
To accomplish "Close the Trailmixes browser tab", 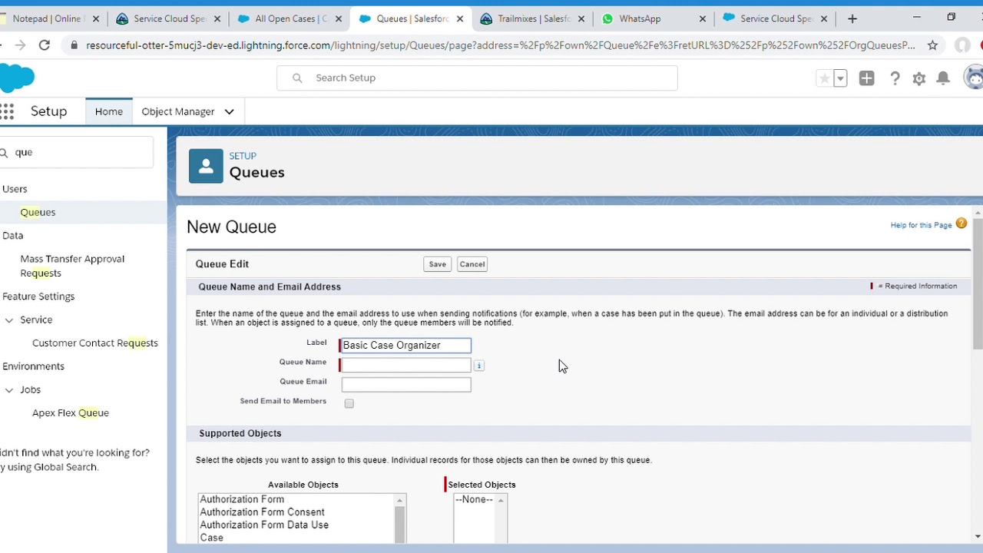I will tap(581, 18).
